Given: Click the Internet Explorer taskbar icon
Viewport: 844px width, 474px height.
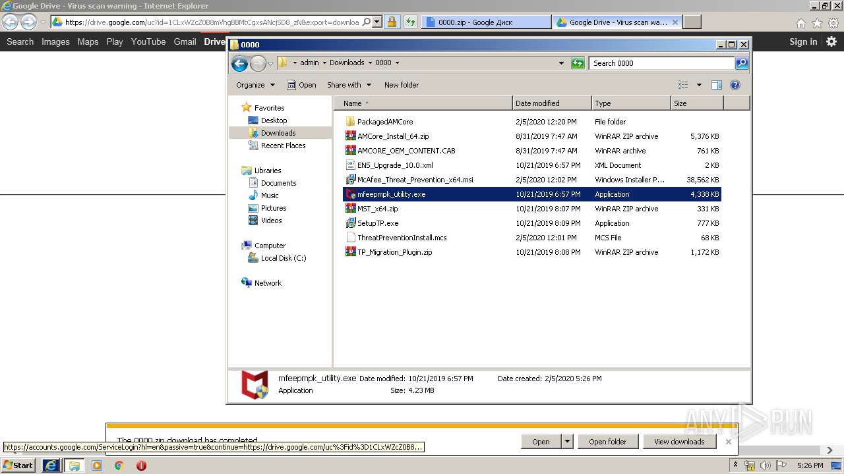Looking at the screenshot, I should pyautogui.click(x=51, y=465).
